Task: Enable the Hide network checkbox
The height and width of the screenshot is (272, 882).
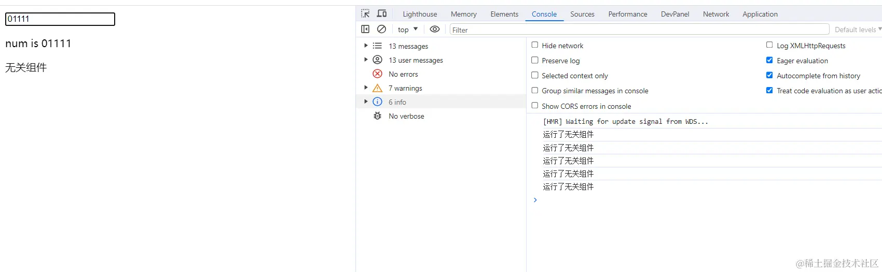Action: pyautogui.click(x=535, y=45)
